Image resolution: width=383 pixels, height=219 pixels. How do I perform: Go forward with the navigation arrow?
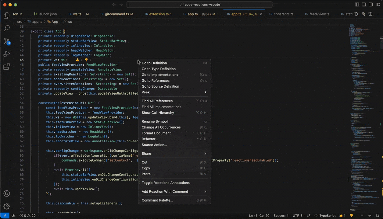coord(121,5)
